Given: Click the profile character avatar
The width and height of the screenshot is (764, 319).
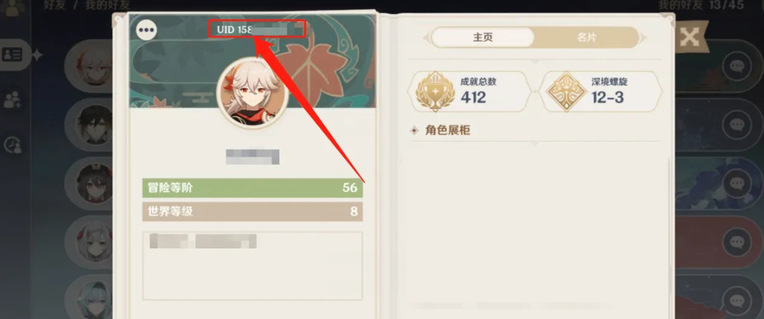Looking at the screenshot, I should coord(253,93).
